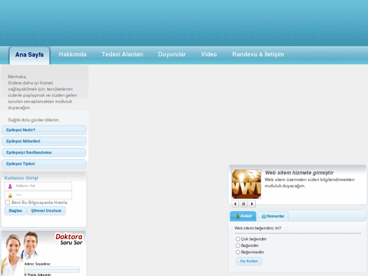
Task: Go to Randevu & İletişim page
Action: pyautogui.click(x=258, y=55)
